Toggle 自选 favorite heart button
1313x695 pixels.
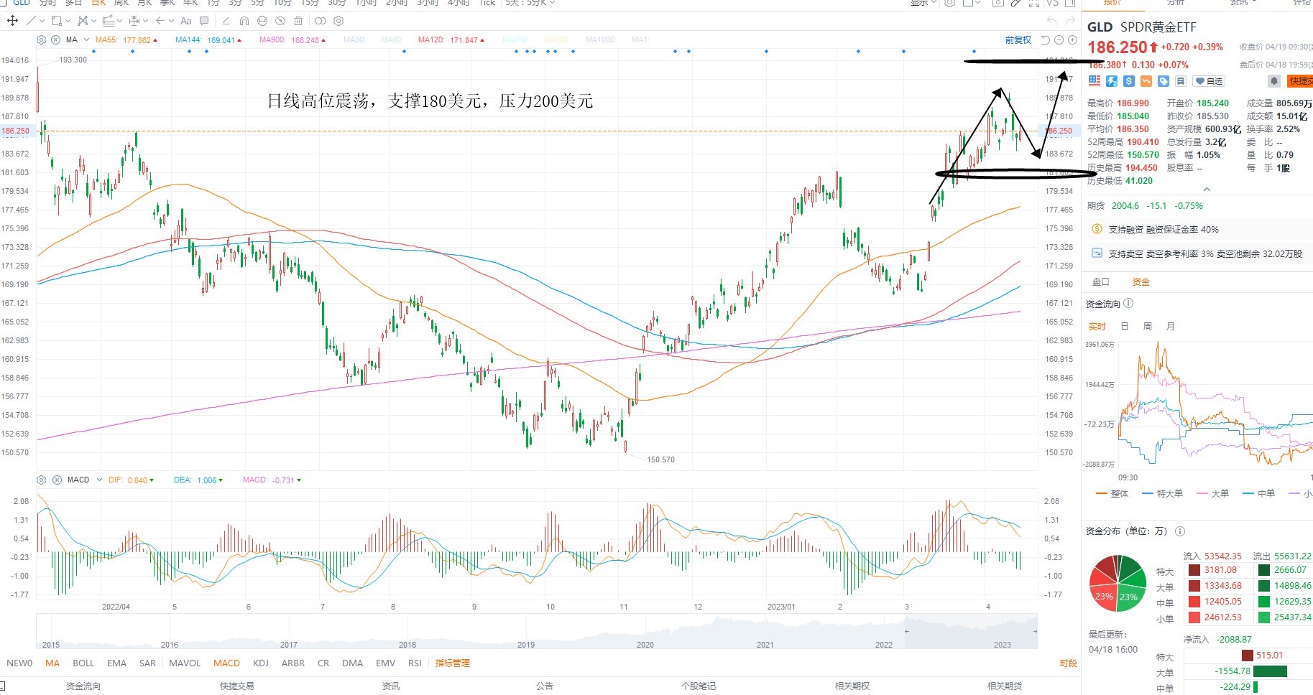click(x=1209, y=81)
